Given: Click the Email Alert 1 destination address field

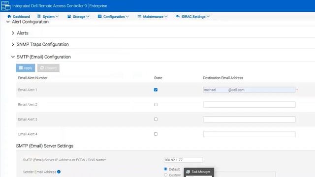Looking at the screenshot, I should pos(249,89).
